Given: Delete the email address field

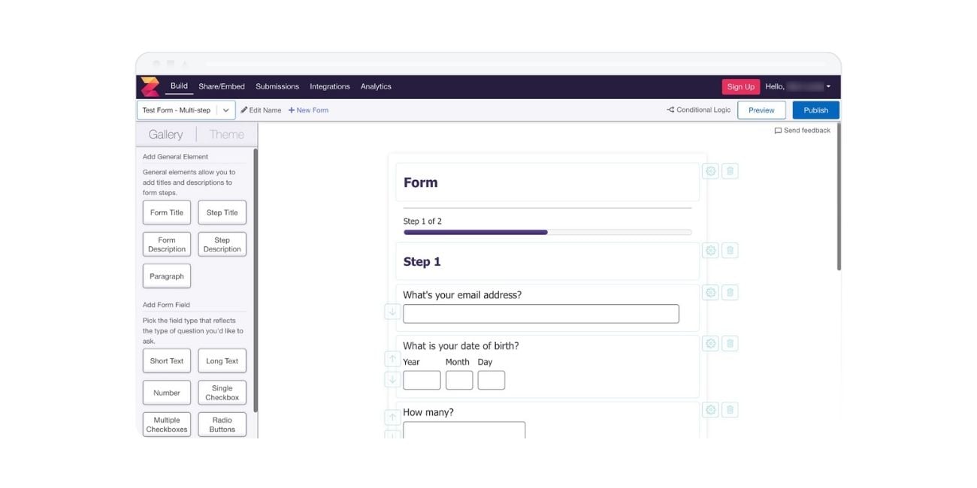Looking at the screenshot, I should [x=730, y=293].
